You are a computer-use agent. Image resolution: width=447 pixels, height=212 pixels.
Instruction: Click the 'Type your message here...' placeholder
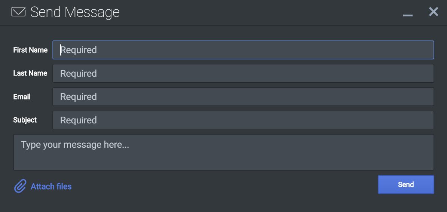pyautogui.click(x=75, y=145)
